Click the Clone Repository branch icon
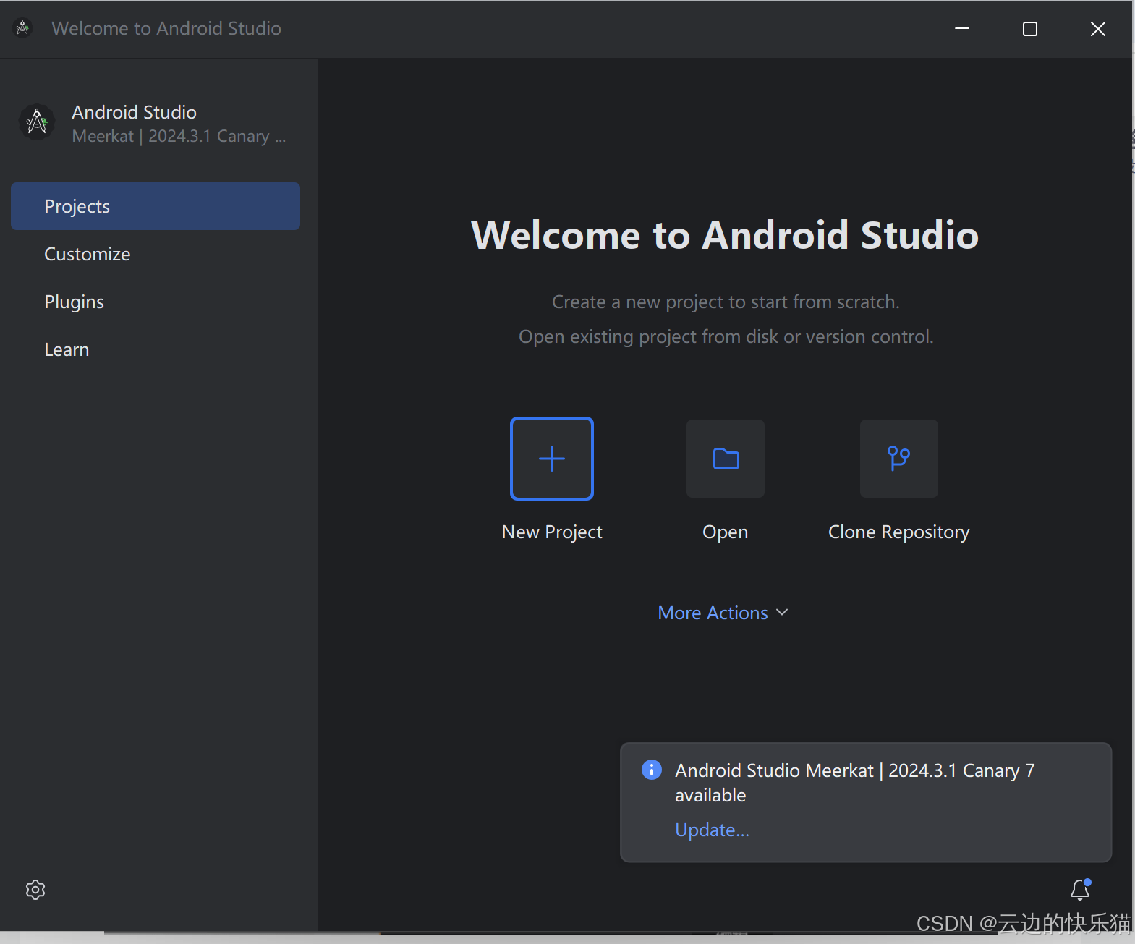Viewport: 1135px width, 944px height. 899,459
